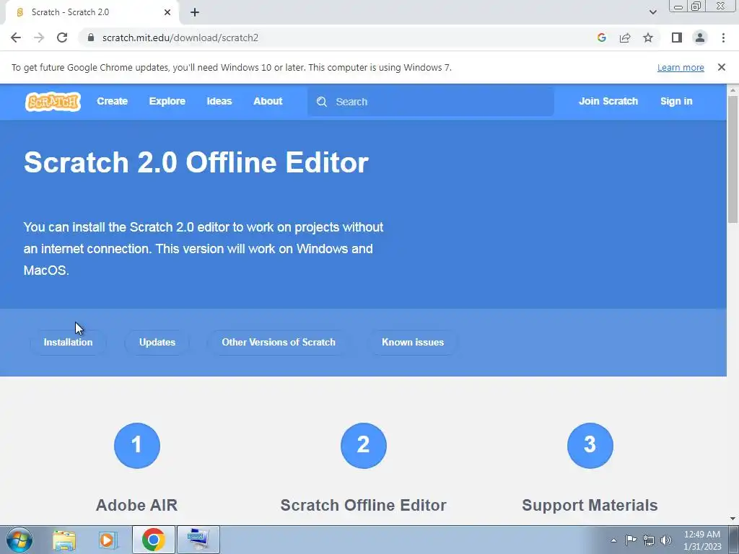Click the Learn more link

click(681, 68)
